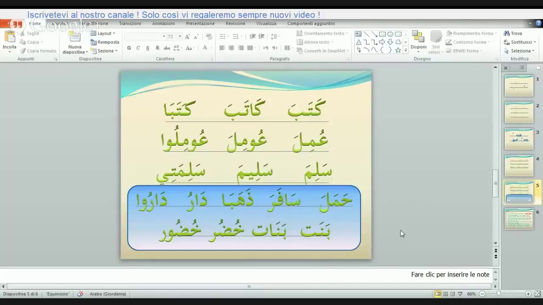Open the Sezione dropdown
The height and width of the screenshot is (305, 543).
pyautogui.click(x=104, y=51)
